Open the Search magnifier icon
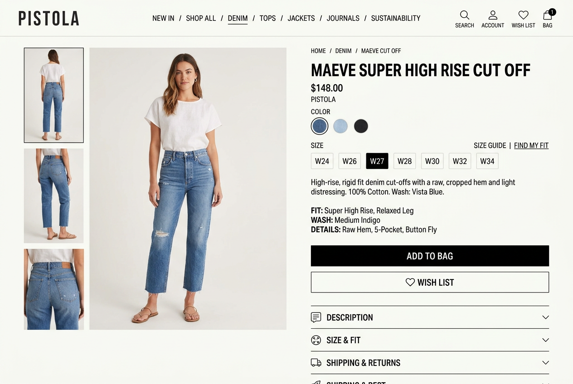573x384 pixels. (x=464, y=15)
